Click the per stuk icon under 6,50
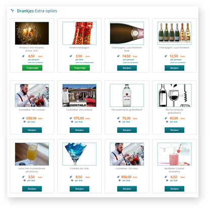Image resolution: width=209 pixels, height=209 pixels. pyautogui.click(x=167, y=180)
